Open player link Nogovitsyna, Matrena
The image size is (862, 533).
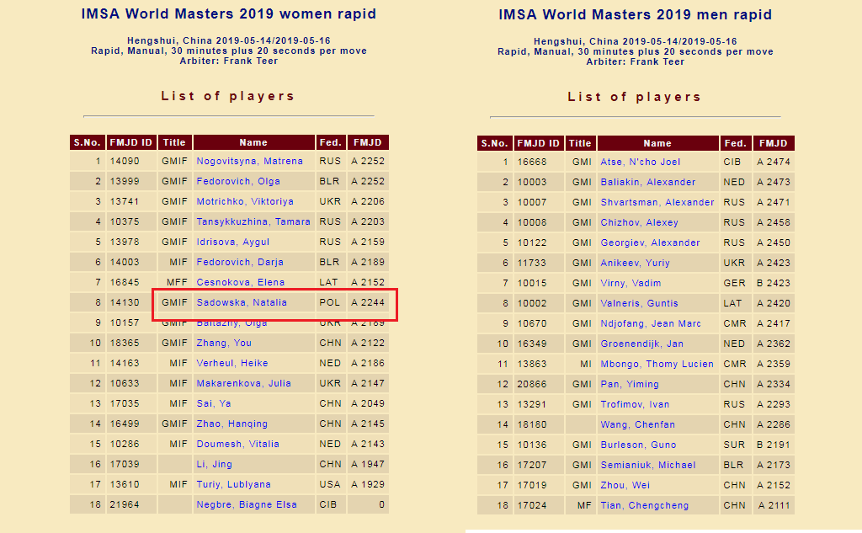click(x=249, y=161)
